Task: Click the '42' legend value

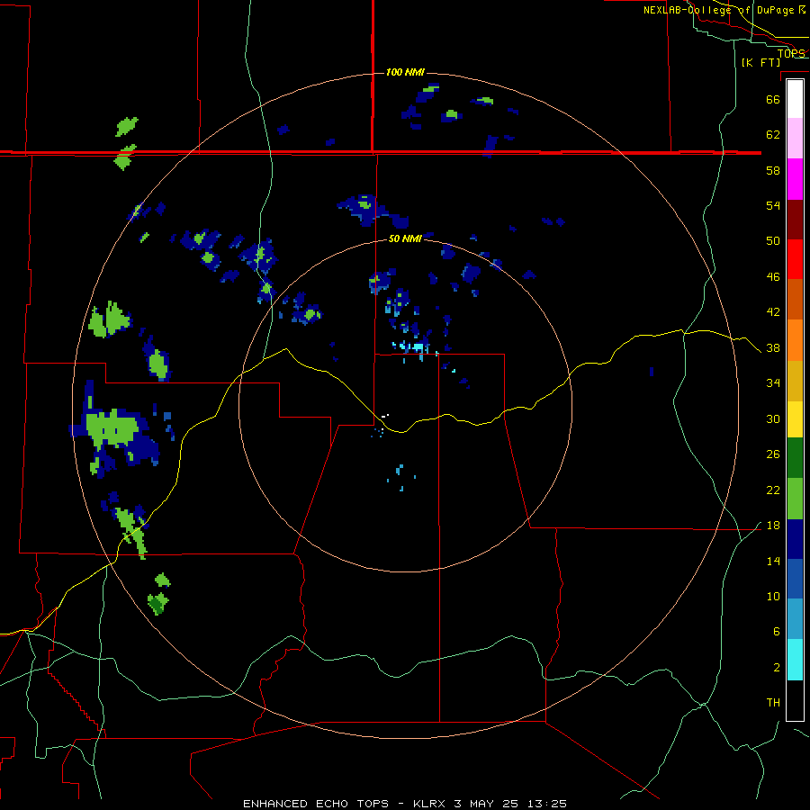Action: point(773,312)
